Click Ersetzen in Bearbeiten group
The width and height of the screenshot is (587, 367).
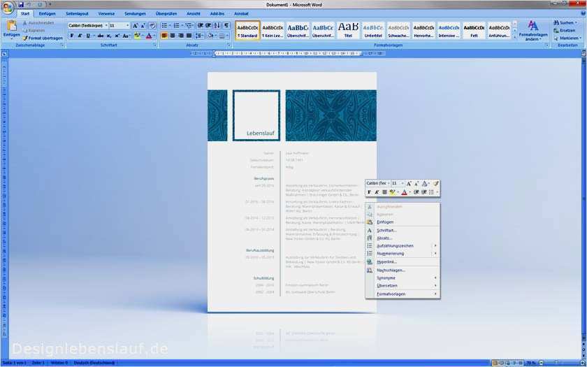pos(565,30)
